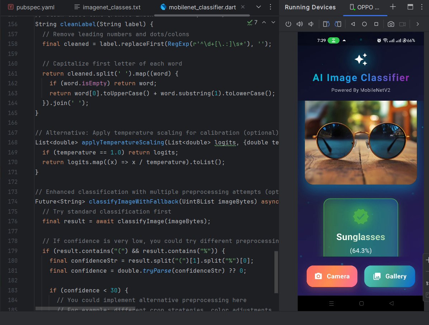Click the editor horizontal scrollbar thumb
This screenshot has height=325, width=429.
tap(85, 309)
